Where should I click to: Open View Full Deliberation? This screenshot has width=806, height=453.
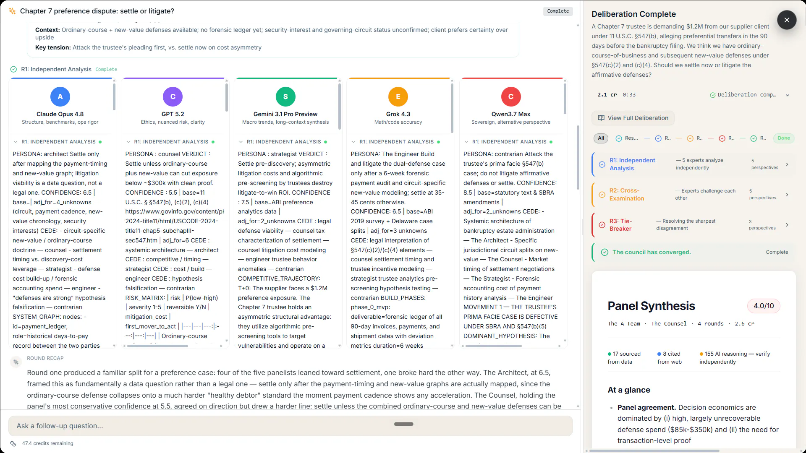(x=633, y=118)
